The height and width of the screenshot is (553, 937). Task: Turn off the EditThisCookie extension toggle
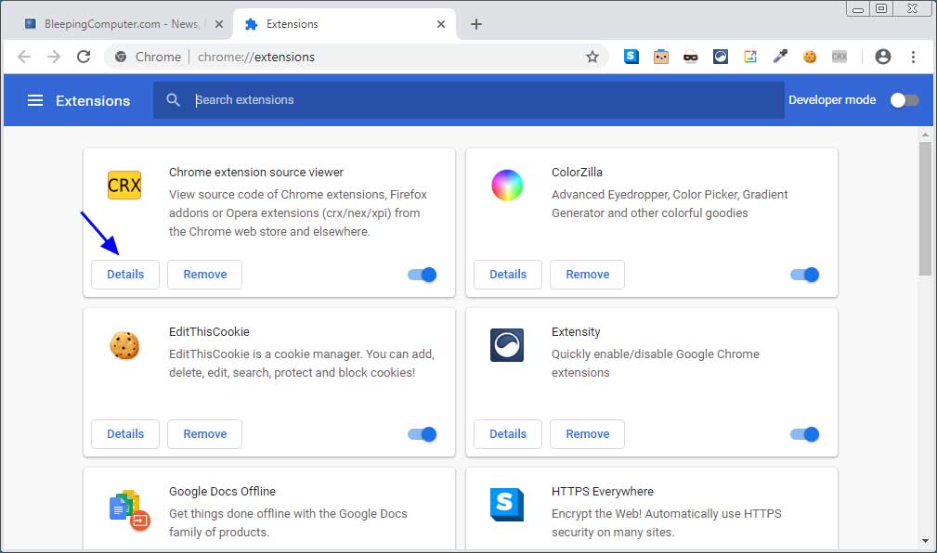(x=422, y=434)
